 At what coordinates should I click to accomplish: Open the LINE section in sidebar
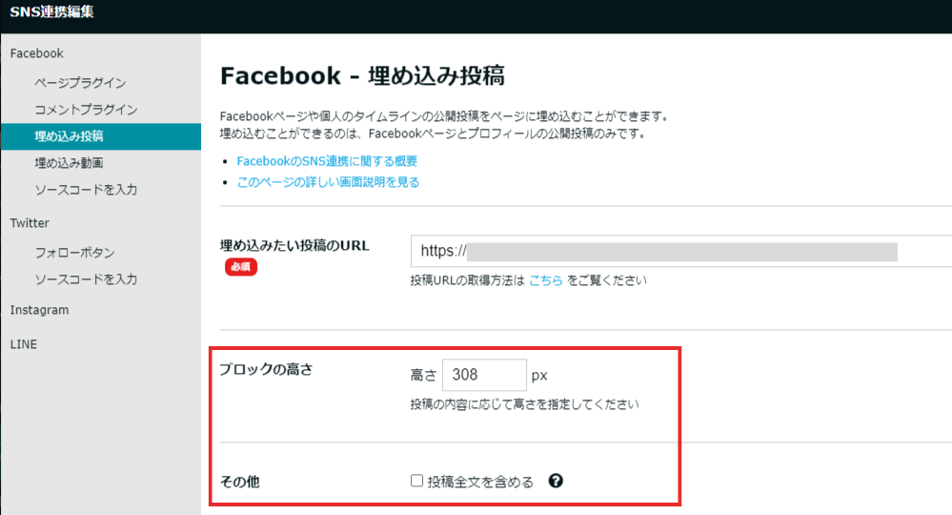point(24,344)
